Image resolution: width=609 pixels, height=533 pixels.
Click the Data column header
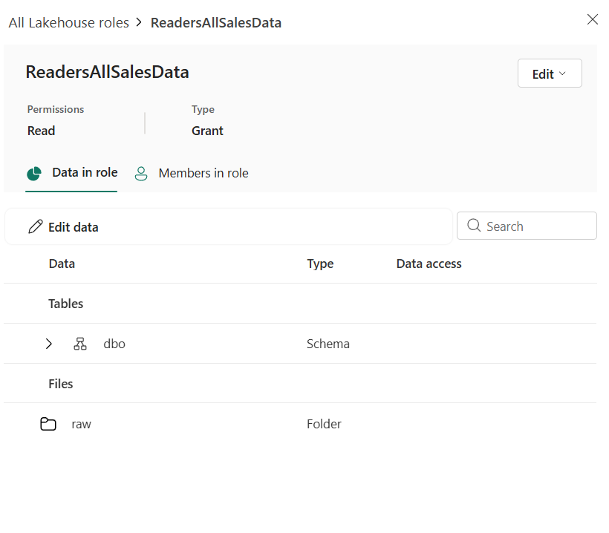click(62, 264)
